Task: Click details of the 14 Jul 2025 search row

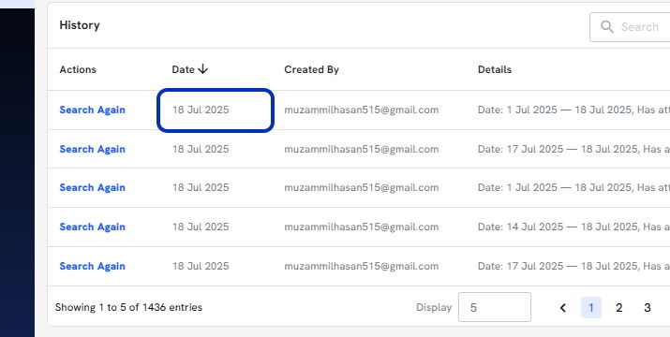Action: [573, 227]
